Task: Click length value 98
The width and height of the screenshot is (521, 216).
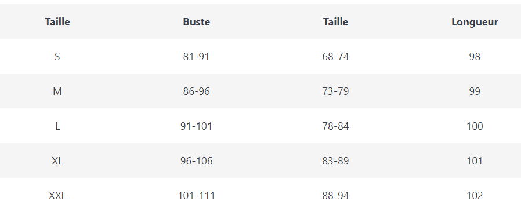Action: [x=475, y=57]
